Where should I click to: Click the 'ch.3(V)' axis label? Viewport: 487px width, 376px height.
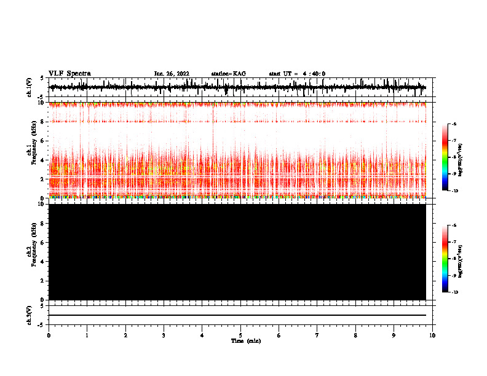pos(29,315)
